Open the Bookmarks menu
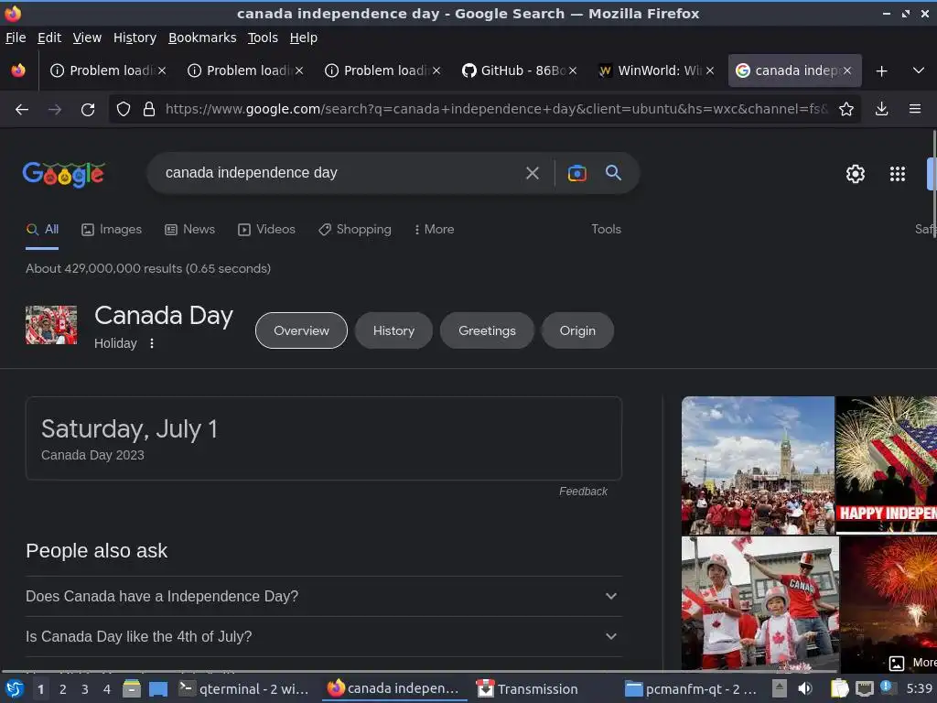This screenshot has width=937, height=703. point(202,38)
